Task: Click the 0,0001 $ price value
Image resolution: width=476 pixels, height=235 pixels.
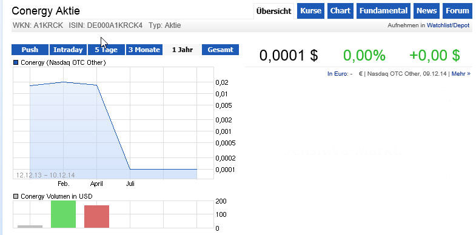Action: (x=289, y=56)
